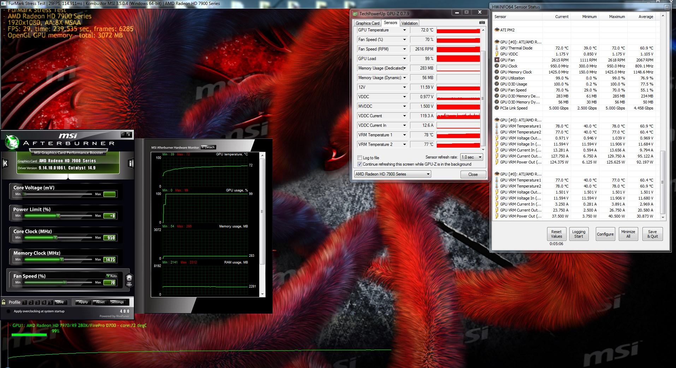Image resolution: width=676 pixels, height=368 pixels.
Task: Click the GPU Thermal Diode thermometer icon
Action: (497, 48)
